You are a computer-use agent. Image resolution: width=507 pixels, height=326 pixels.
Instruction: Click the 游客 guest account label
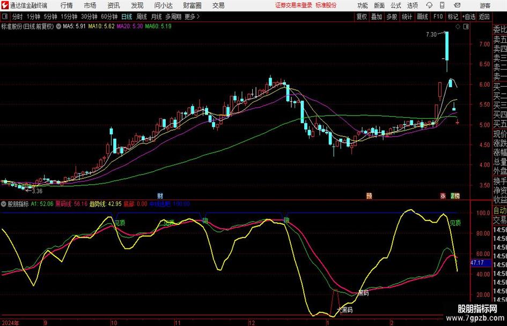click(x=484, y=5)
